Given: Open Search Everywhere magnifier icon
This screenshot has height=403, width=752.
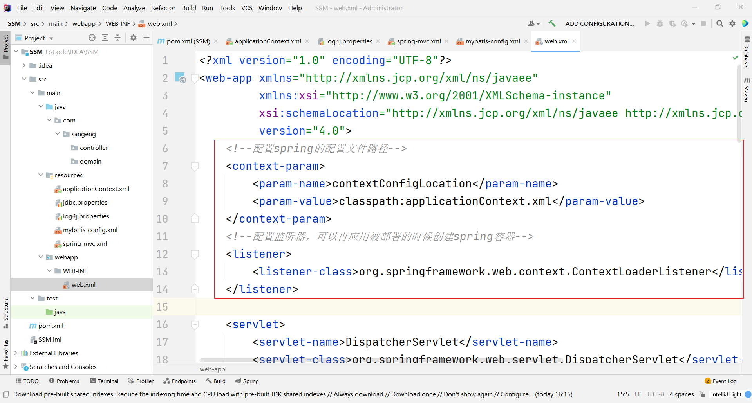Looking at the screenshot, I should pos(719,23).
